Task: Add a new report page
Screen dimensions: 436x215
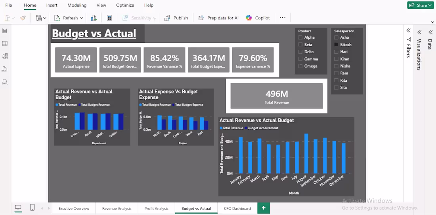Action: (264, 208)
